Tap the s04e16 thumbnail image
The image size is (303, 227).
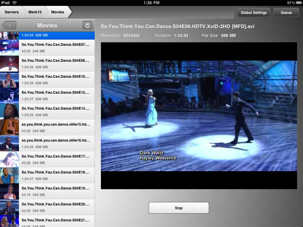click(9, 143)
